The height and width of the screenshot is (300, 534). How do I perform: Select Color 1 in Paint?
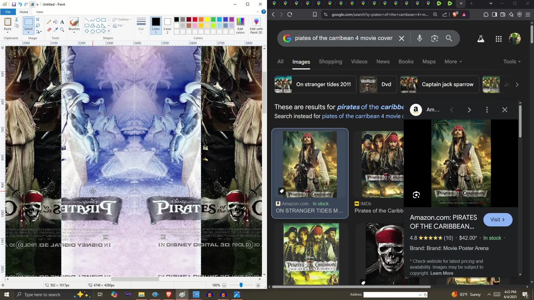(156, 25)
